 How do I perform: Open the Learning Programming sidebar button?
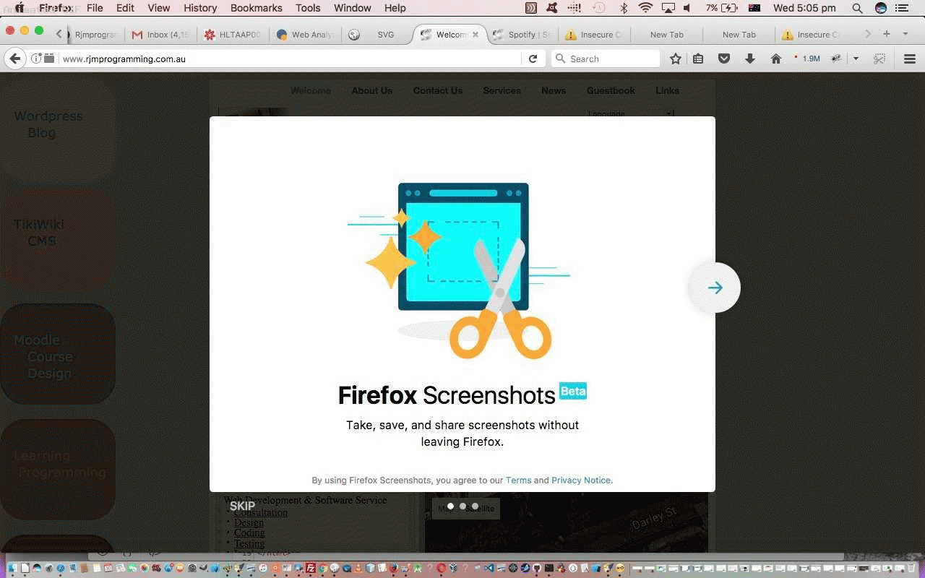click(x=58, y=469)
